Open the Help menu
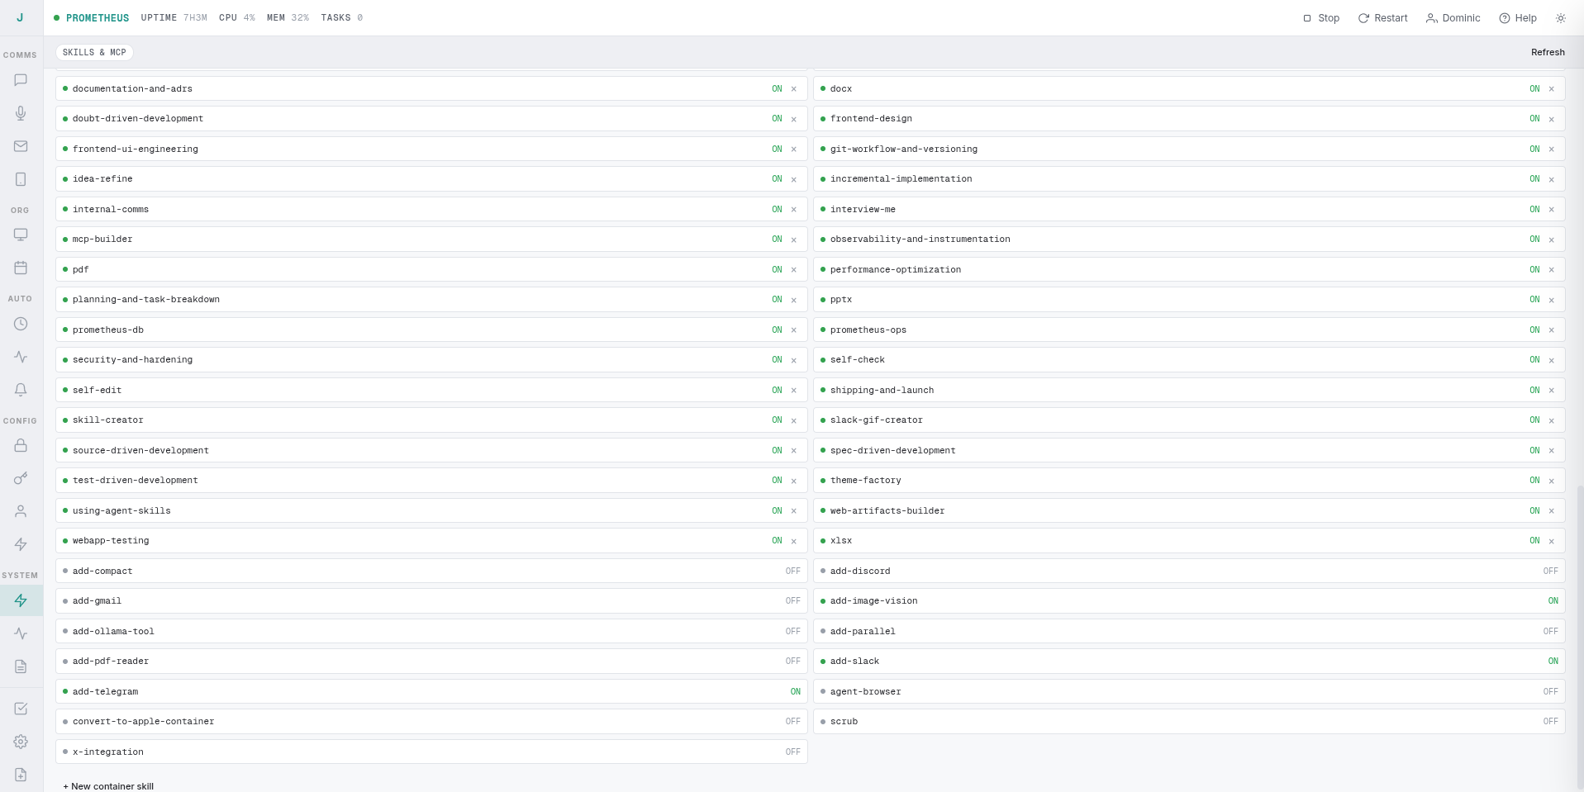1584x792 pixels. (1518, 18)
